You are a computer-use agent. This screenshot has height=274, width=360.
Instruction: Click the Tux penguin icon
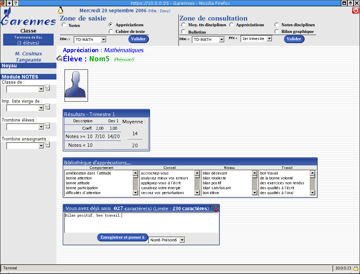(60, 10)
